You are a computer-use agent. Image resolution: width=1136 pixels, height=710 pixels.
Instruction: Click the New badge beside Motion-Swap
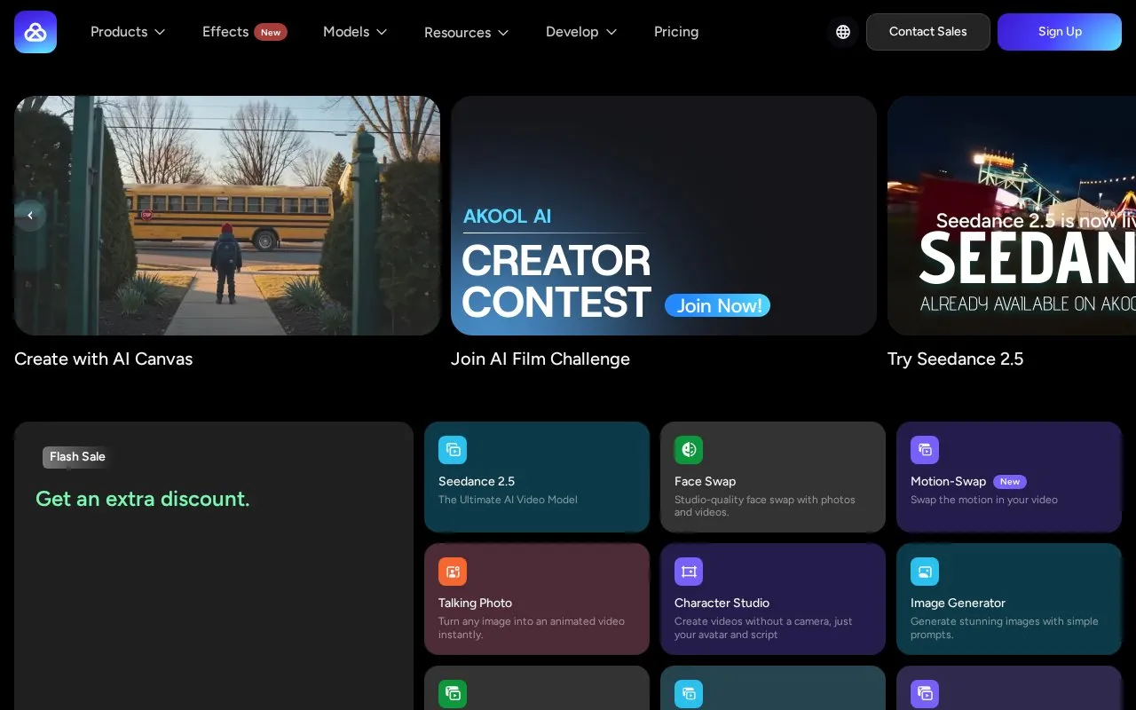pos(1010,482)
